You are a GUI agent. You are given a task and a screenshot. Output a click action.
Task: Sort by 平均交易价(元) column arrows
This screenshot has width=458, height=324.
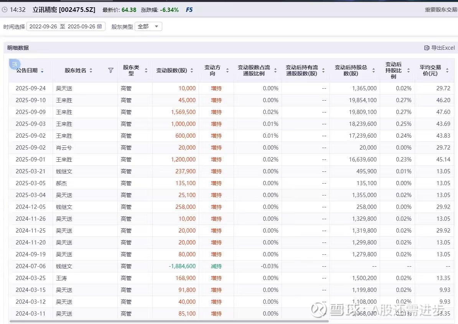click(447, 71)
